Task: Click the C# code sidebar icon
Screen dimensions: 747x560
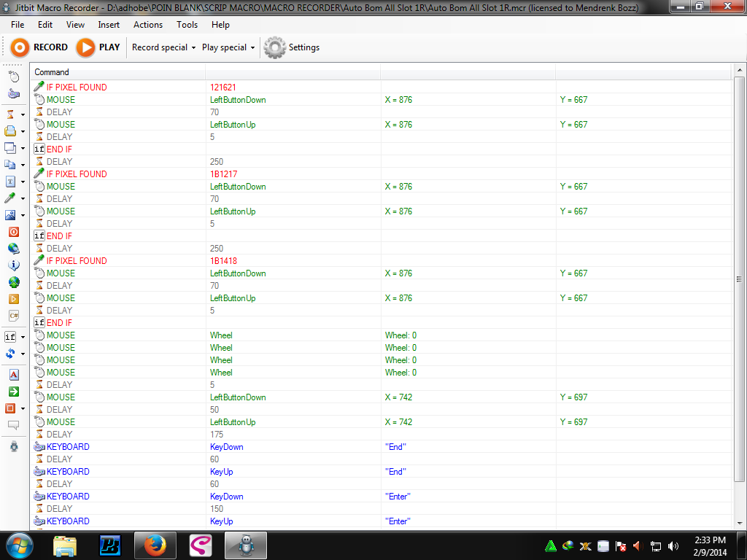Action: click(x=14, y=316)
